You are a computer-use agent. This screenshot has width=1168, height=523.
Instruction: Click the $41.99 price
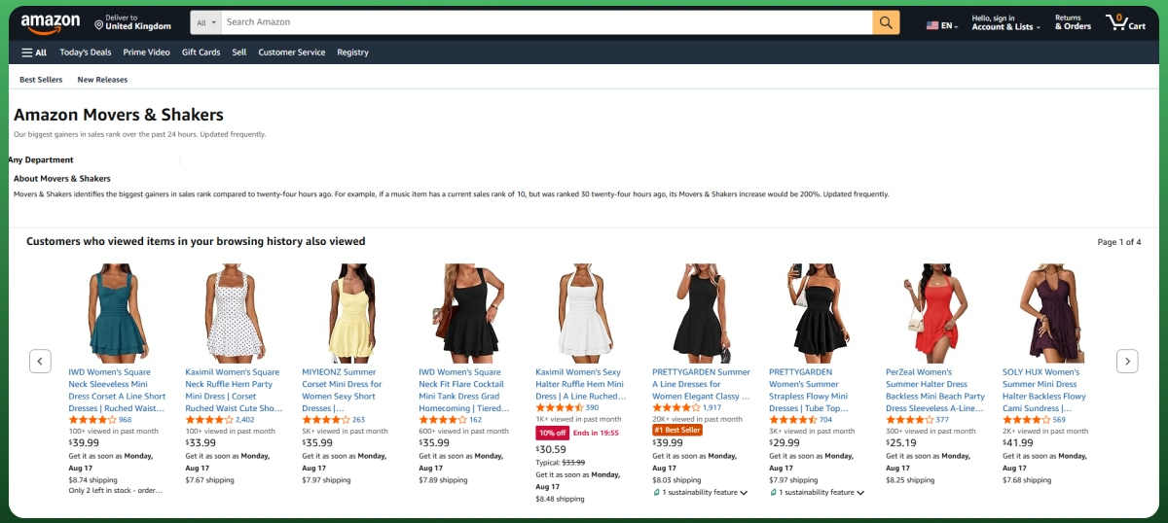(x=1018, y=442)
